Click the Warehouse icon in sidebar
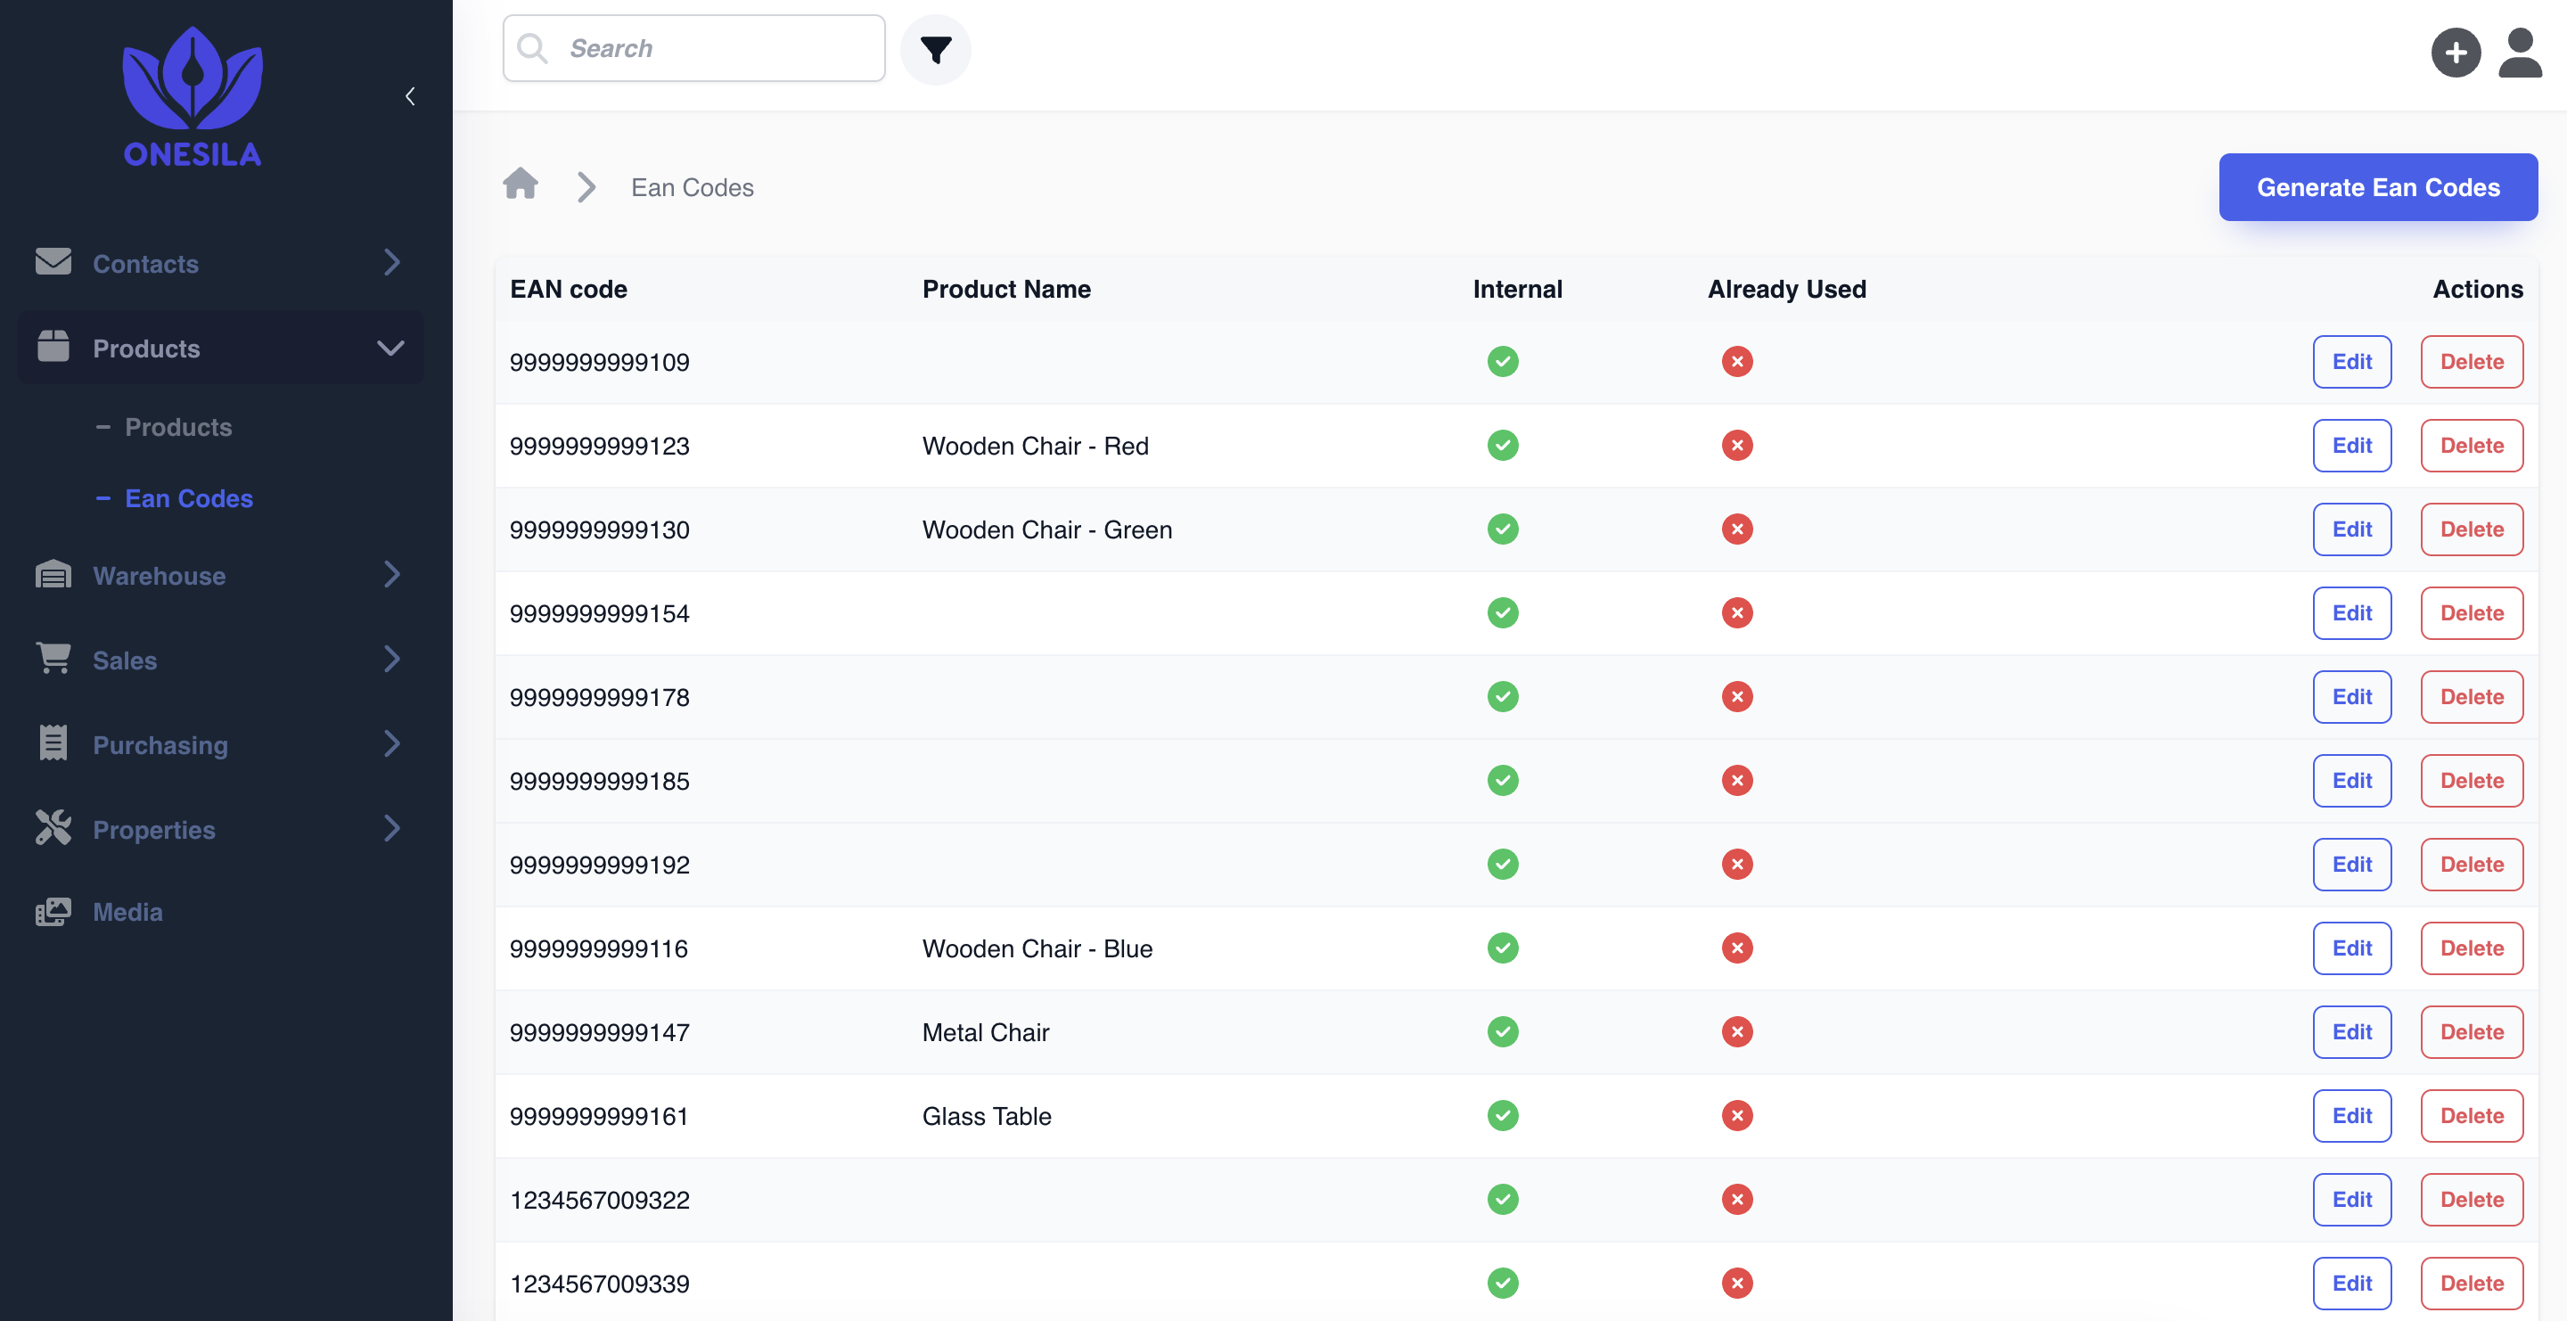The image size is (2567, 1321). 53,575
